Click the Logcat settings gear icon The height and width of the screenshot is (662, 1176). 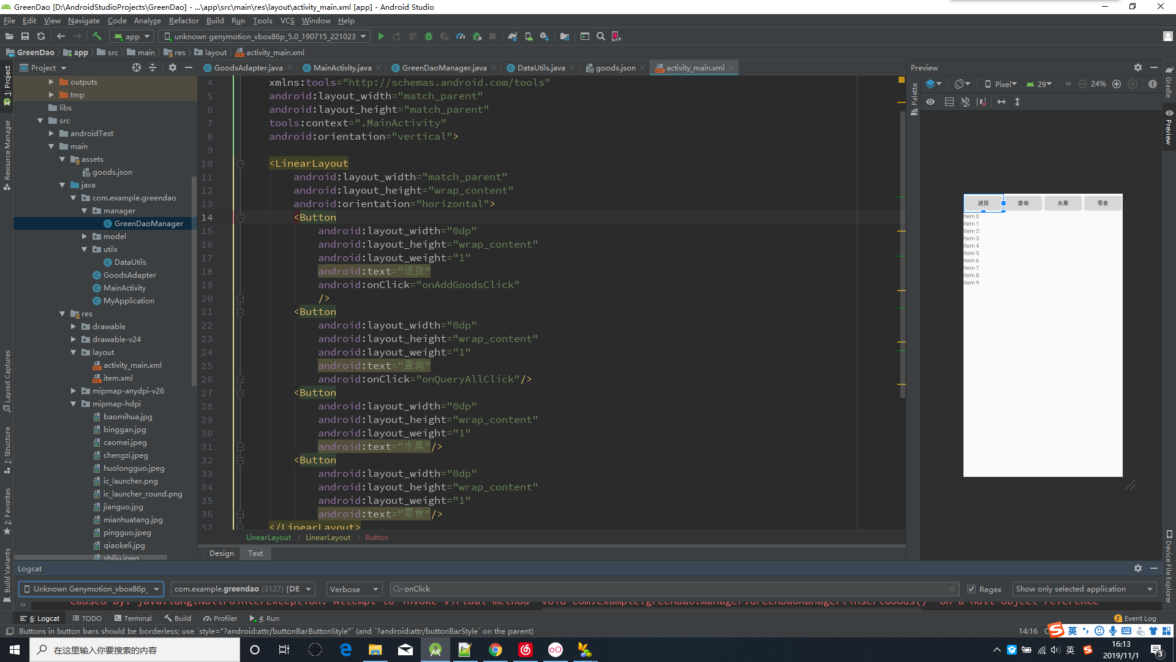coord(1138,568)
